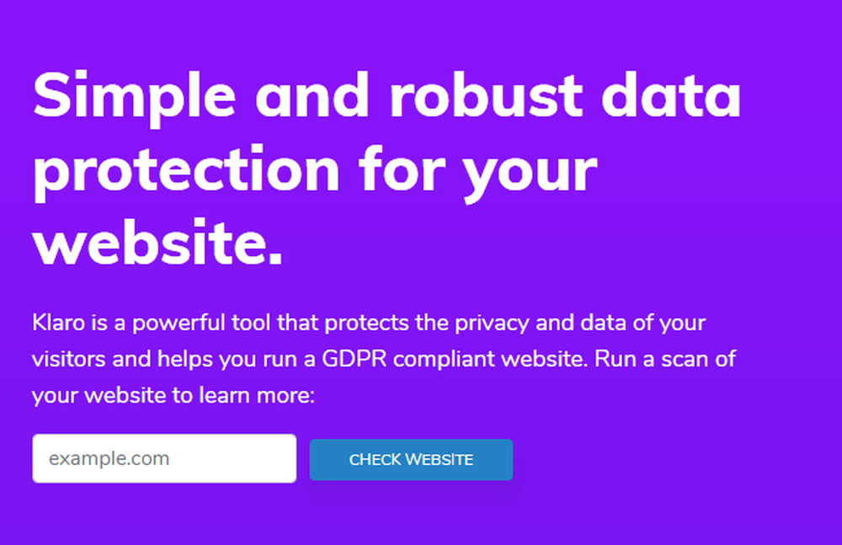Click the CHECK WEBSITE button

pos(412,460)
